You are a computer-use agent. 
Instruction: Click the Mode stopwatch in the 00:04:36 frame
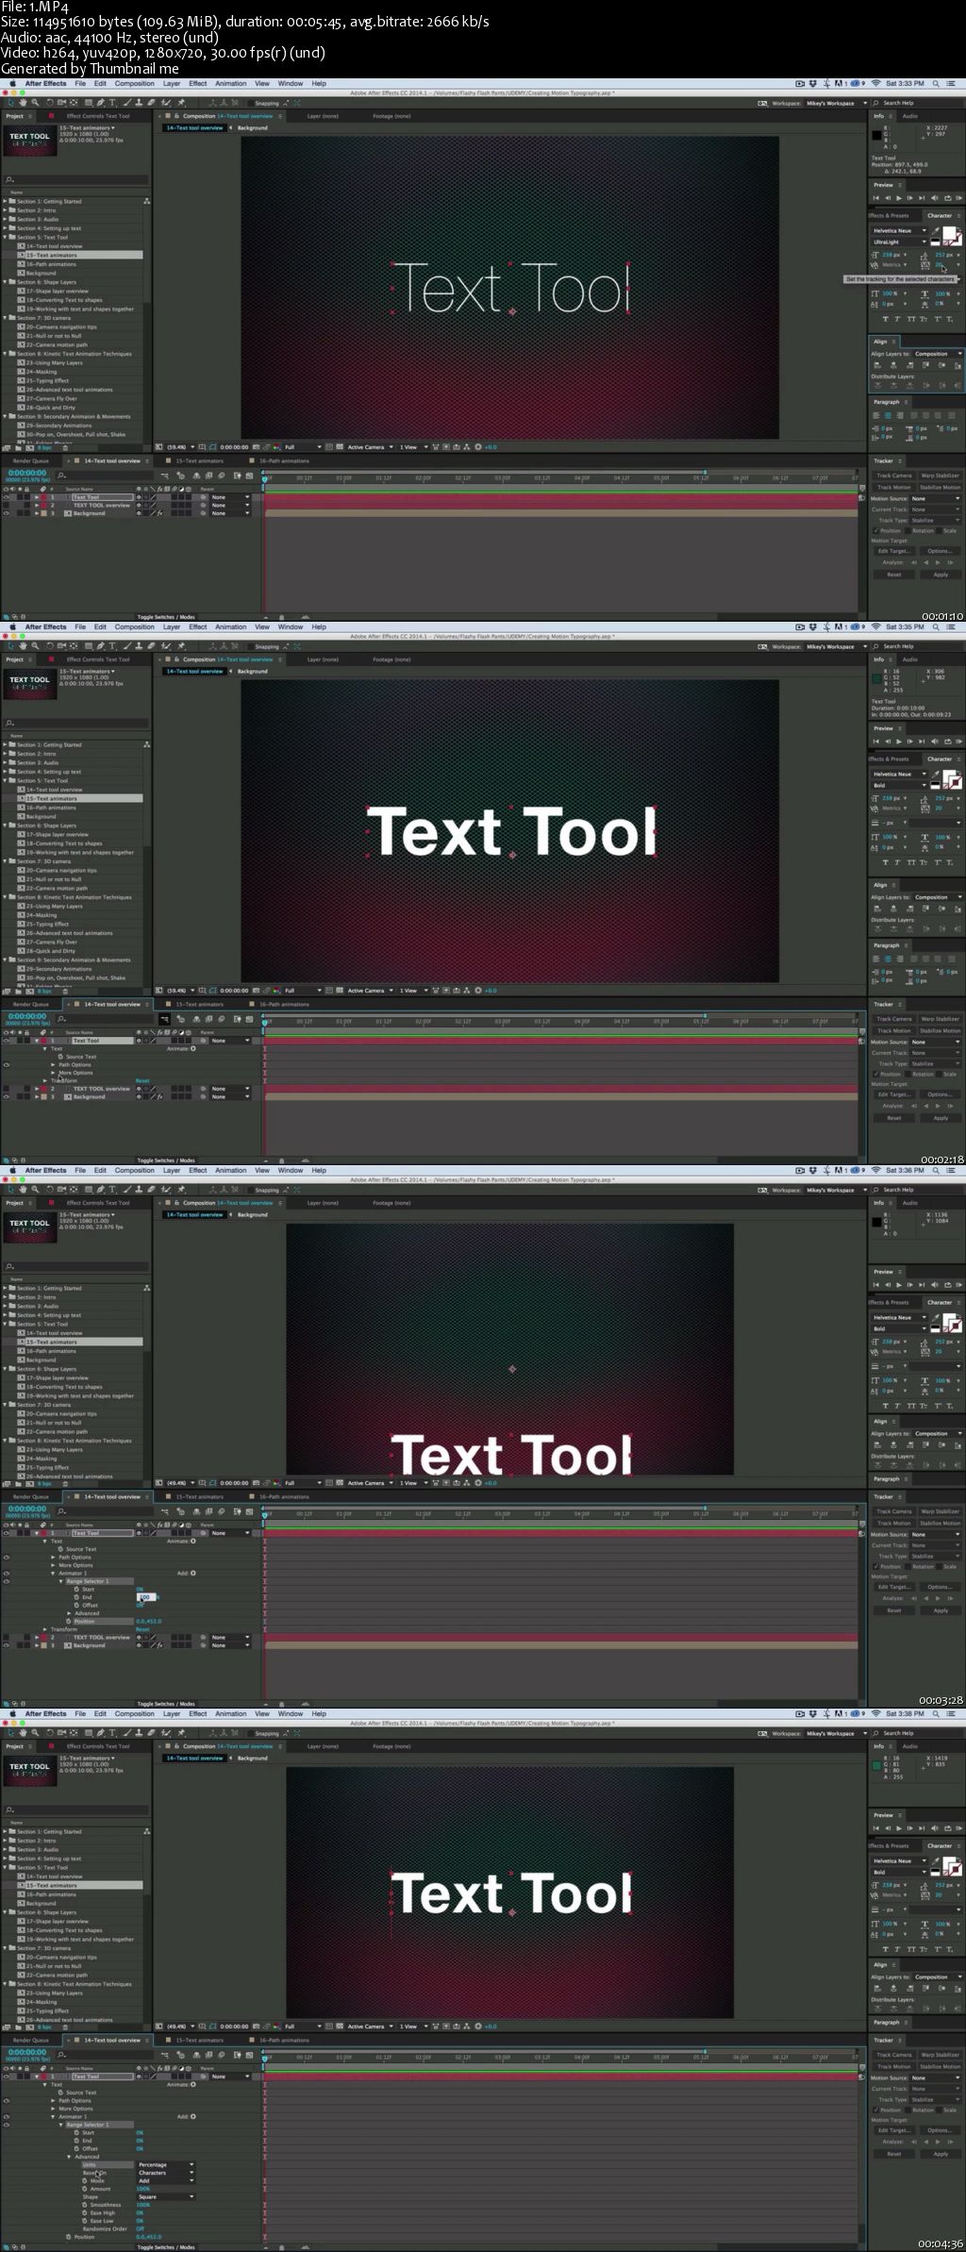coord(85,2180)
